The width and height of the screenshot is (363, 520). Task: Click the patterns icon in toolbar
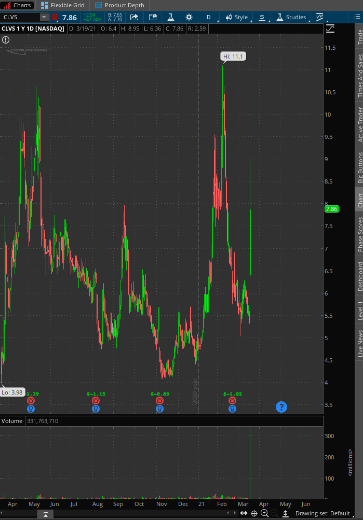(x=319, y=17)
